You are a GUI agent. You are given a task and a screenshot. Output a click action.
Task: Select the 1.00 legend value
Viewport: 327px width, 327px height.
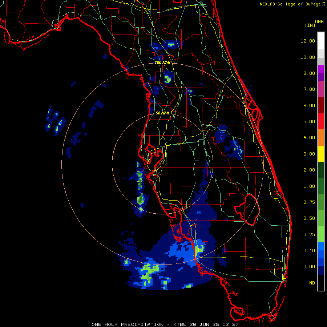[x=309, y=186]
